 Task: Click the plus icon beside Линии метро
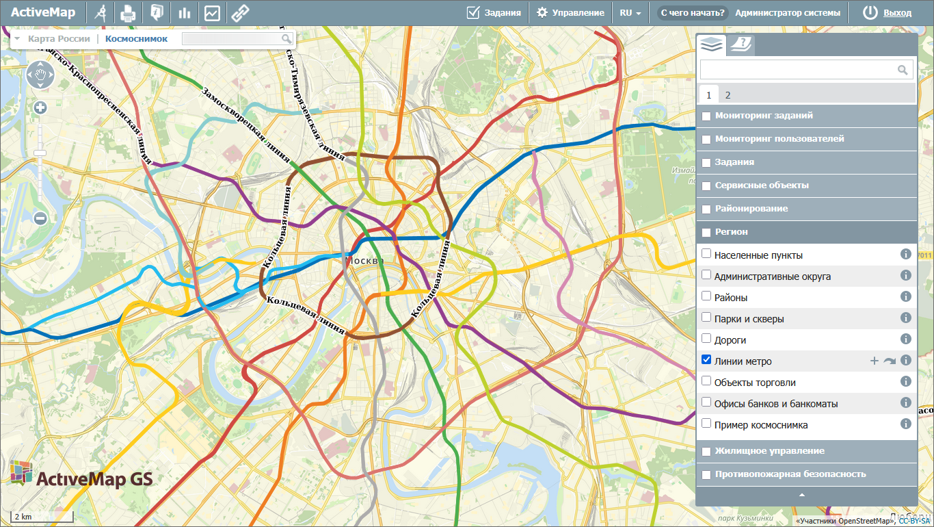click(874, 361)
